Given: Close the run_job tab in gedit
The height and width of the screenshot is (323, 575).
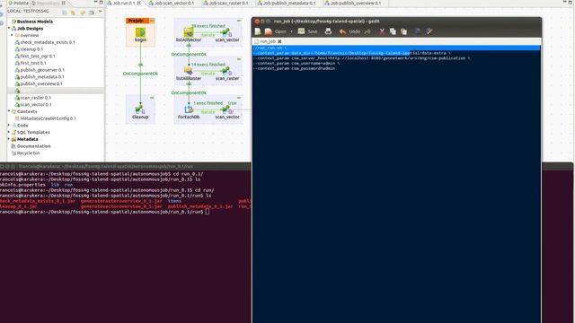Looking at the screenshot, I should tap(279, 41).
